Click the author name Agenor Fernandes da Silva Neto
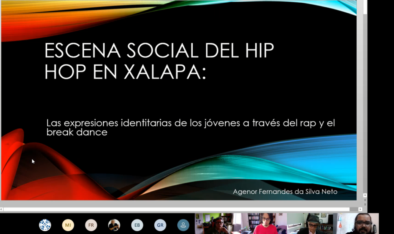Image resolution: width=394 pixels, height=234 pixels. click(x=285, y=191)
